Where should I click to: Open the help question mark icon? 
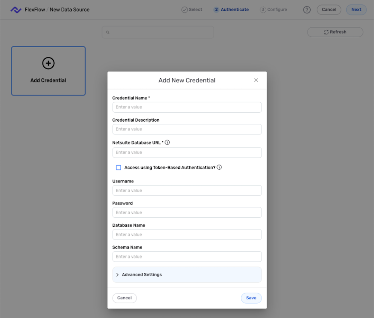307,10
